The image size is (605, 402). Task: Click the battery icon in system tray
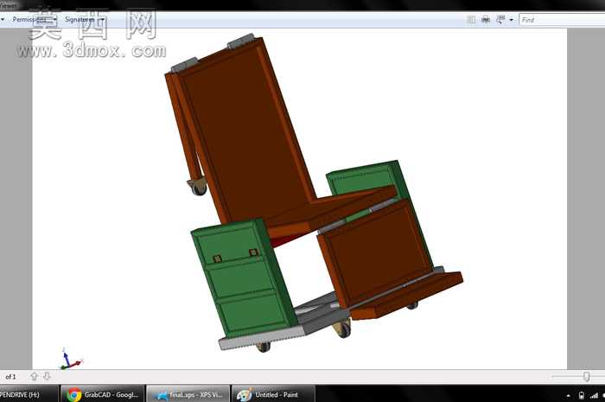click(x=582, y=395)
